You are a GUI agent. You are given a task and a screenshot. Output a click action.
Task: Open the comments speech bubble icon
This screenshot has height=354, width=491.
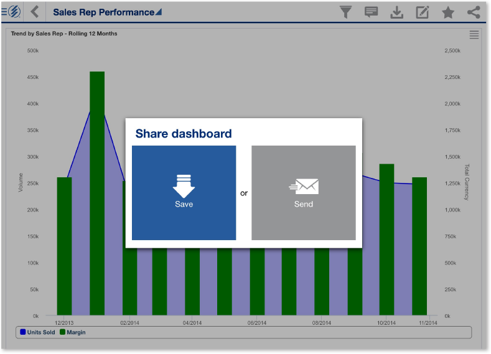(371, 12)
